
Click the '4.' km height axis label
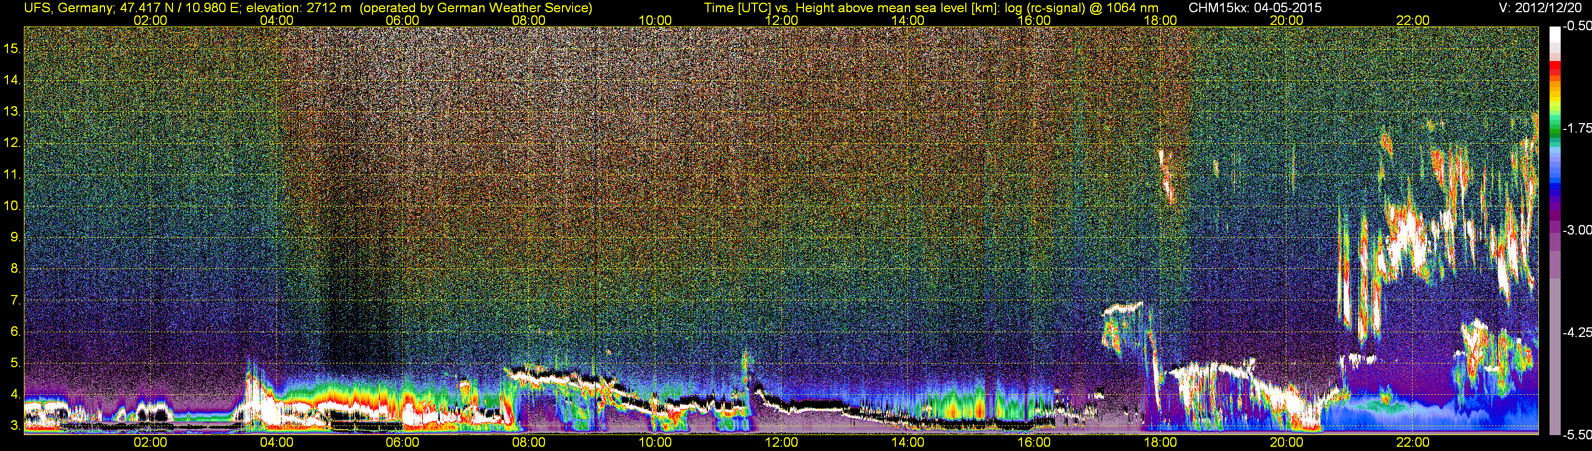[x=15, y=394]
